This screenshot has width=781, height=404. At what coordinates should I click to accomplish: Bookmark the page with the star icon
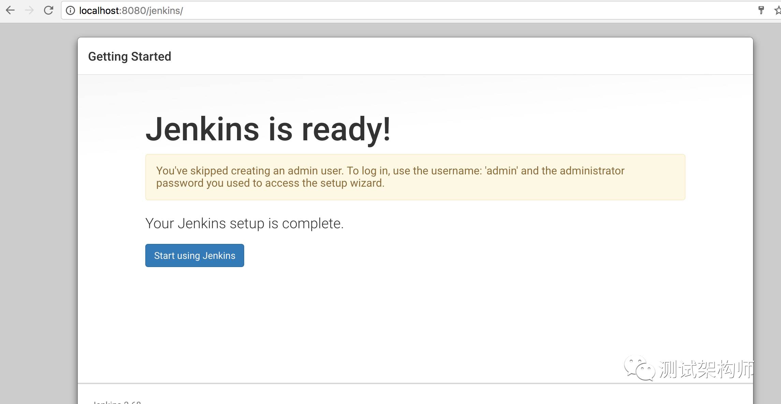(777, 11)
